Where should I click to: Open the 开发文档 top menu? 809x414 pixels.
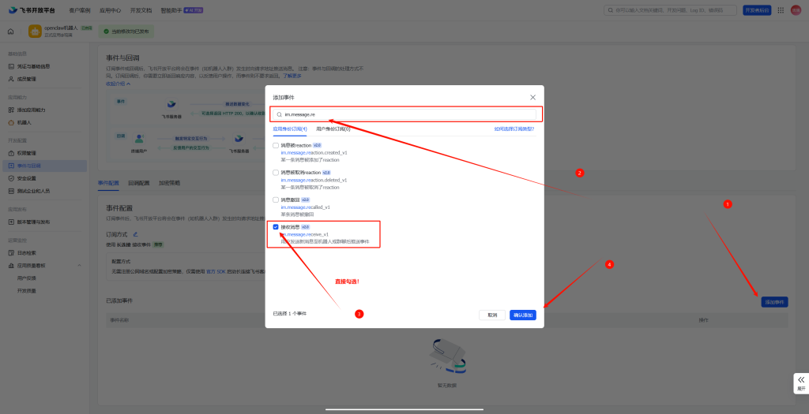[x=141, y=10]
